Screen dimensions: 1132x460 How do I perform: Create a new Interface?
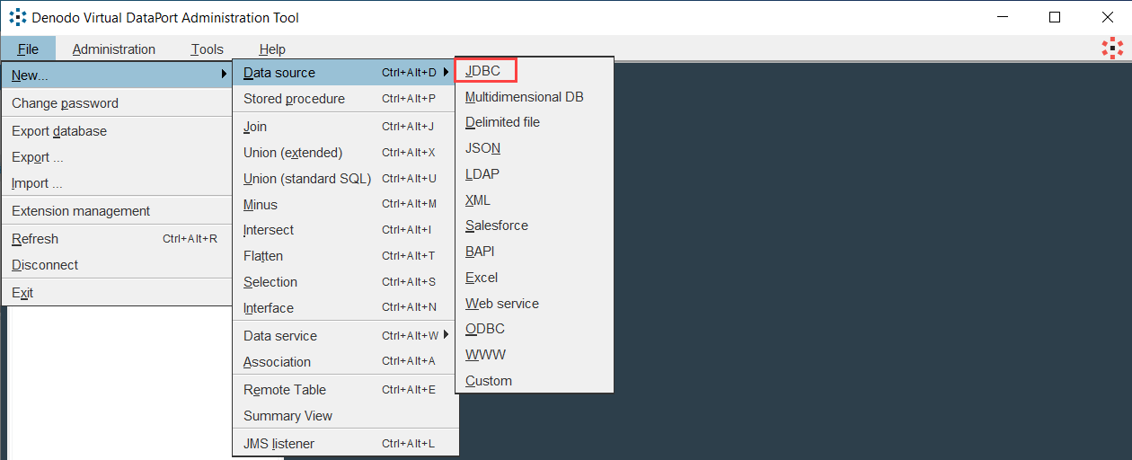pos(346,308)
